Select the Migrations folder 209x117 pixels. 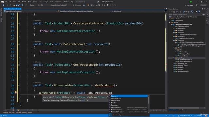(180, 40)
